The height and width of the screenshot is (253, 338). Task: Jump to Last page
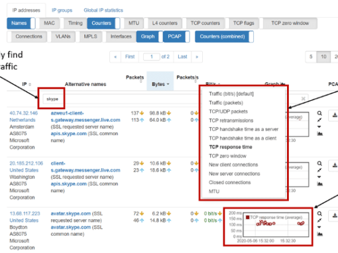pyautogui.click(x=182, y=57)
